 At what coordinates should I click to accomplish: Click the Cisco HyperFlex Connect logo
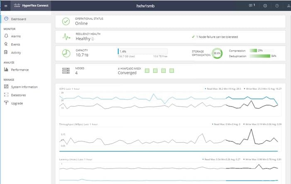[31, 5]
